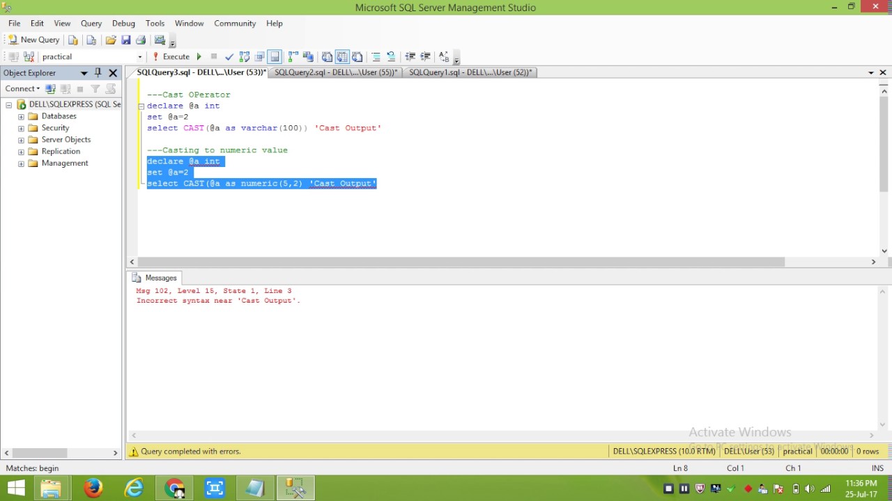The image size is (892, 501).
Task: Open the File menu
Action: [x=14, y=23]
